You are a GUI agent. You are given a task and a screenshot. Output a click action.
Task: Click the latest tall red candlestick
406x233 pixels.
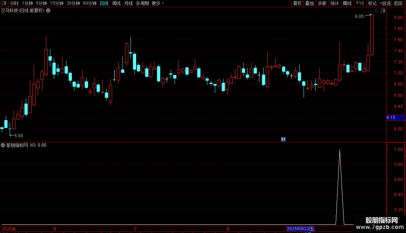tap(372, 35)
